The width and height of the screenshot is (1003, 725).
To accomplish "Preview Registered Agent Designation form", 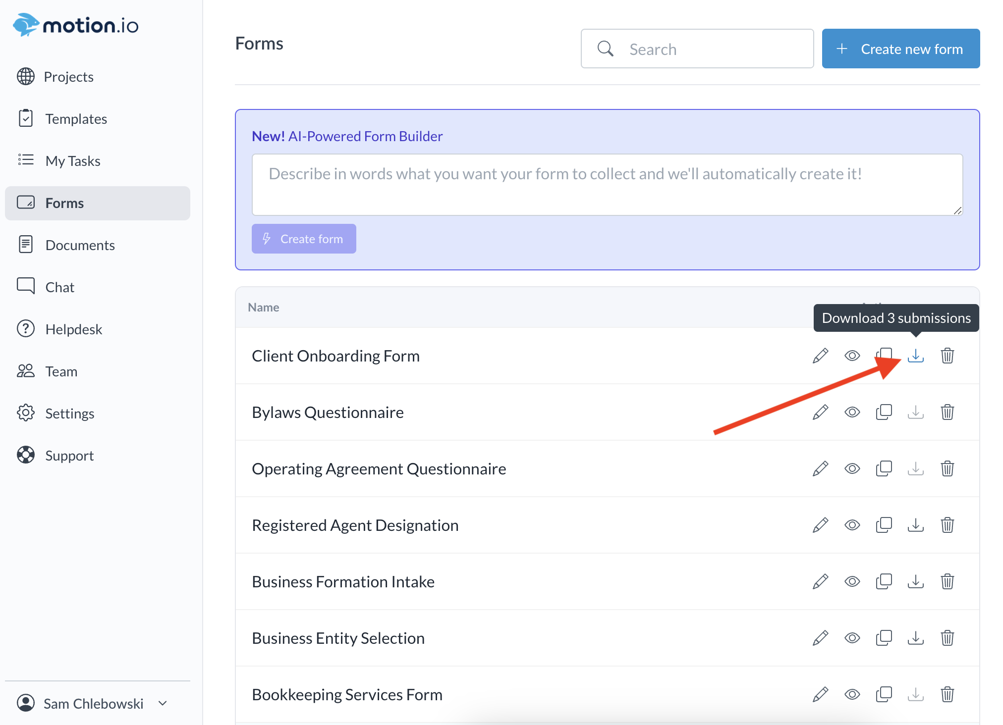I will click(852, 525).
